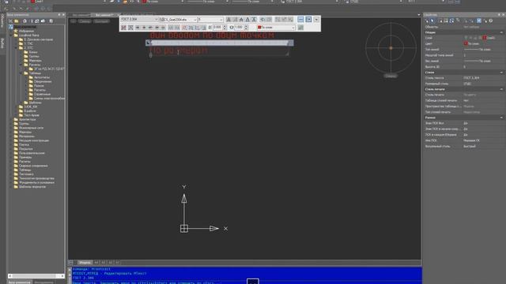Screen dimensions: 506x284
Task: Click the first icon in database panel toolbar
Action: pyautogui.click(x=10, y=21)
